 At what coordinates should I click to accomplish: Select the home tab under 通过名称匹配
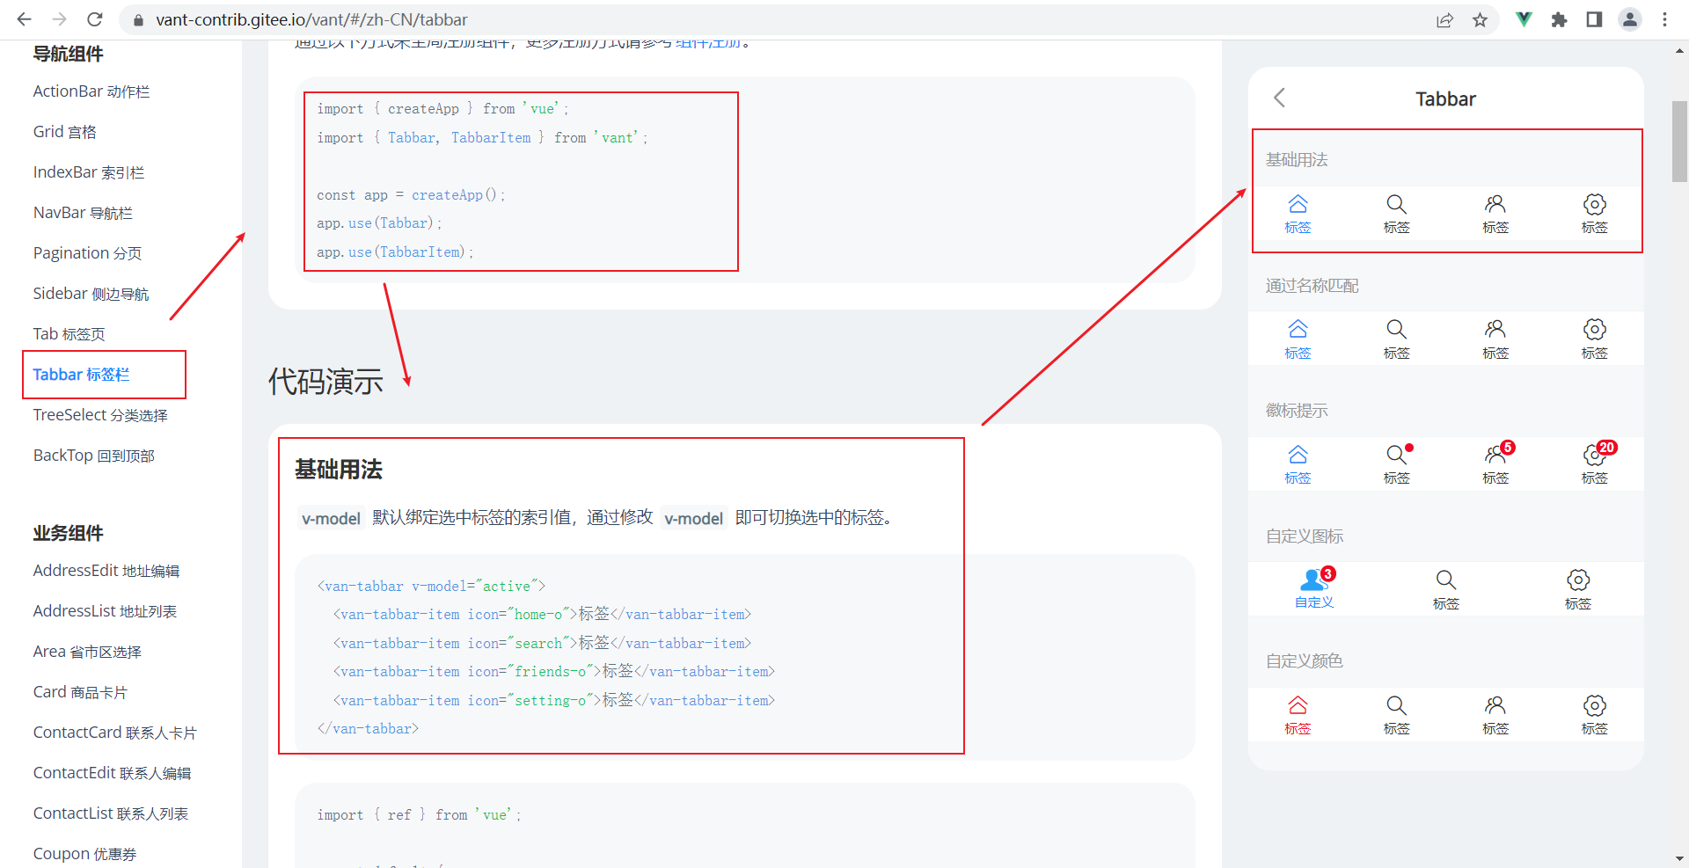coord(1298,339)
